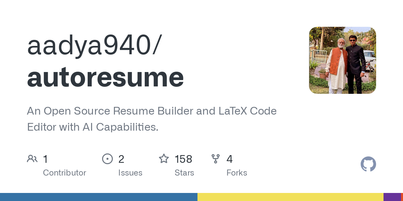Click the GitHub logo icon
403x201 pixels.
[x=368, y=164]
